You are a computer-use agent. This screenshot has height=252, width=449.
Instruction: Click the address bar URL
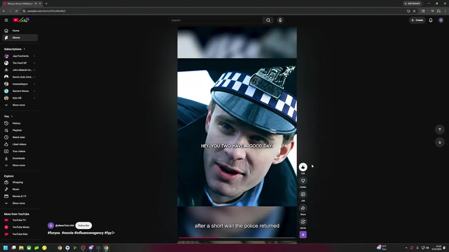(x=47, y=11)
